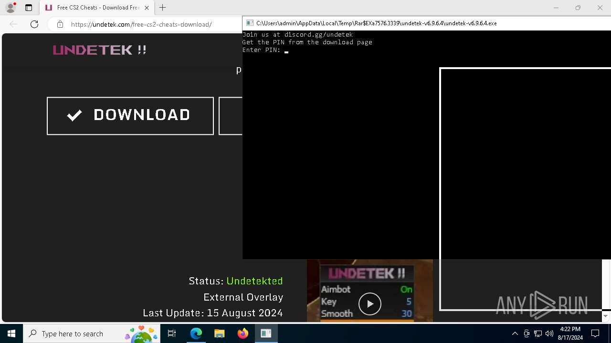Viewport: 611px width, 343px height.
Task: Click the network tray icon
Action: tap(538, 333)
